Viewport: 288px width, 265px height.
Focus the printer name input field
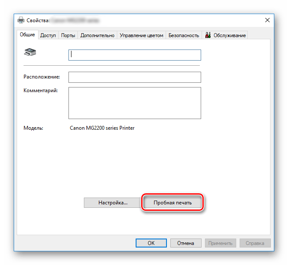click(135, 55)
